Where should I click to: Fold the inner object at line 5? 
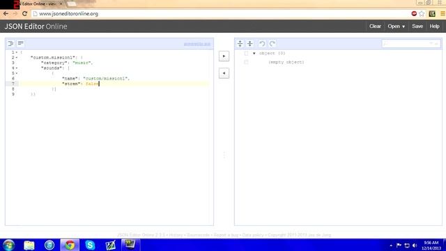click(17, 73)
